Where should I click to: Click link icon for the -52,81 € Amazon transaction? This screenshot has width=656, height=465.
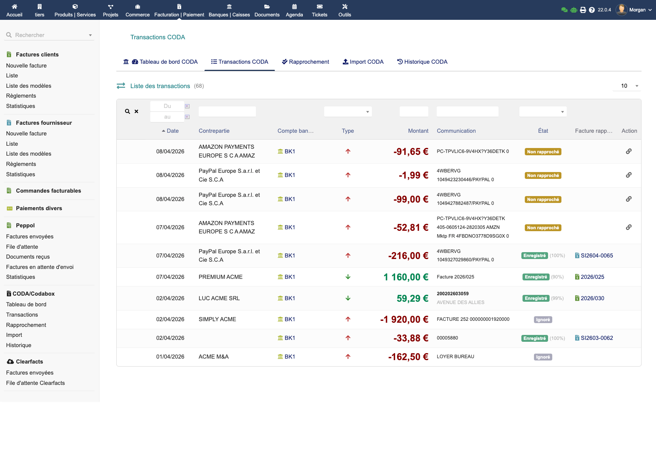[629, 227]
